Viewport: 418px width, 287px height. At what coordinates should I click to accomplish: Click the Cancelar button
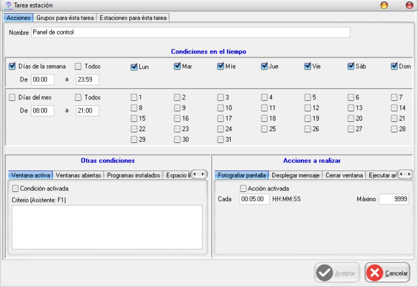tap(387, 273)
